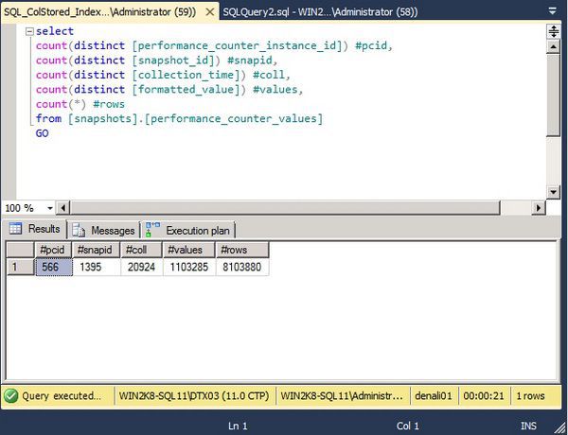Select cell value 20924

[x=142, y=267]
